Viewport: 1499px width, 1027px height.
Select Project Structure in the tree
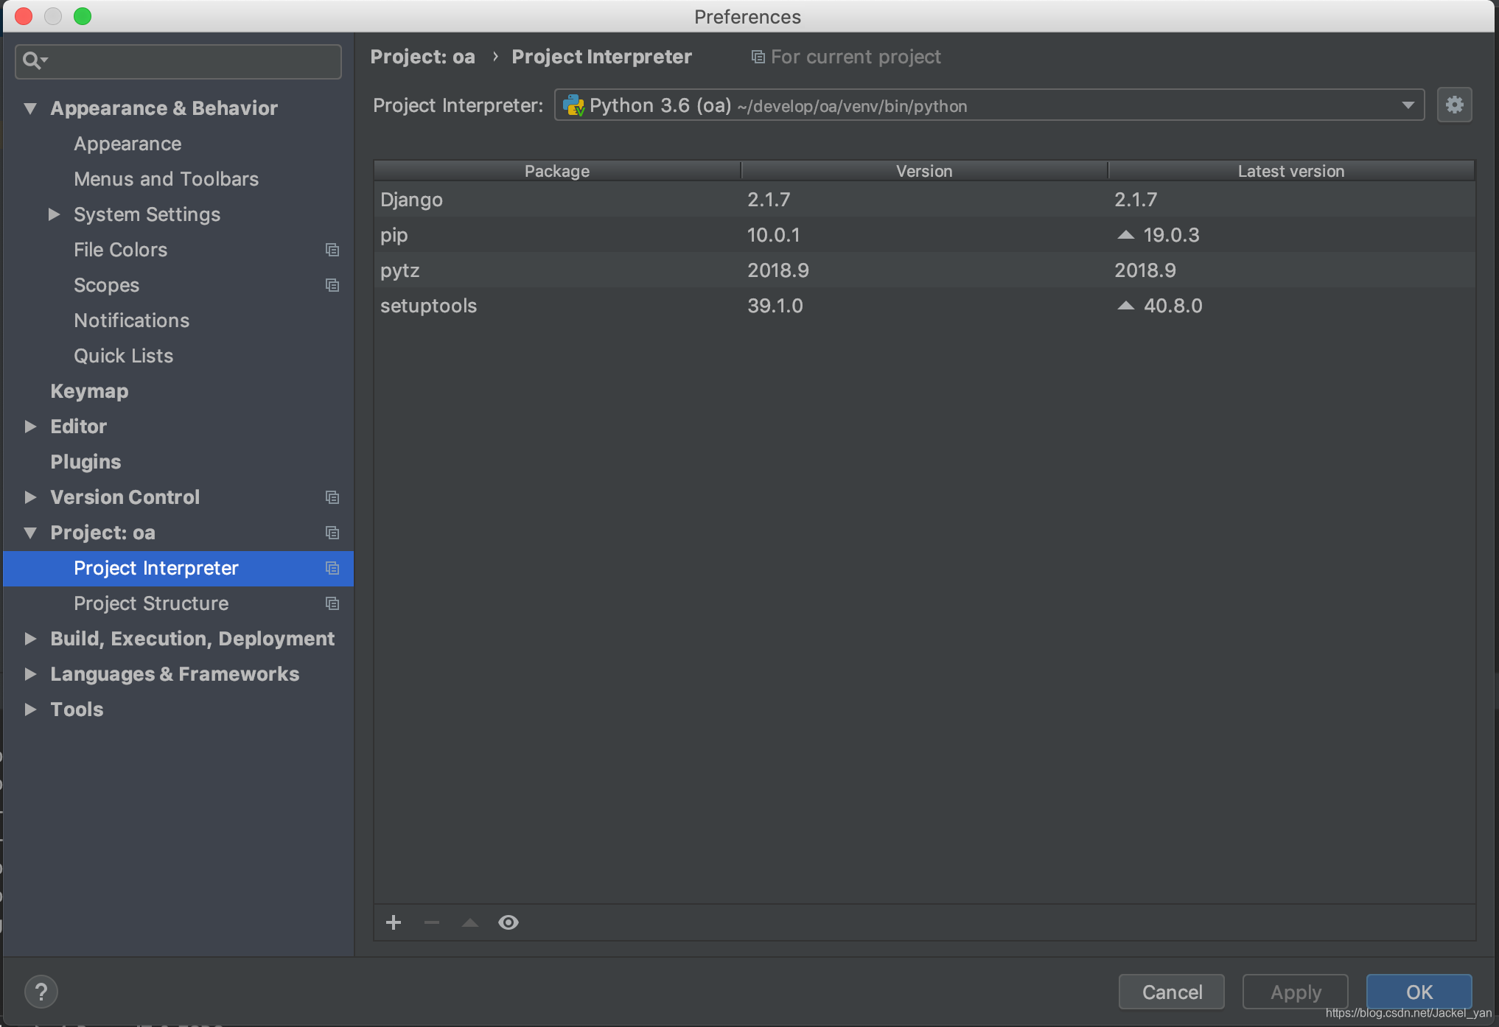pos(151,603)
